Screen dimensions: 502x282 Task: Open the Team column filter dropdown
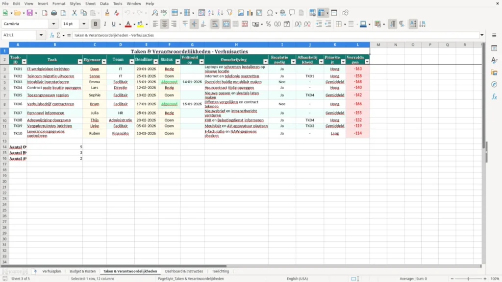[x=131, y=61]
